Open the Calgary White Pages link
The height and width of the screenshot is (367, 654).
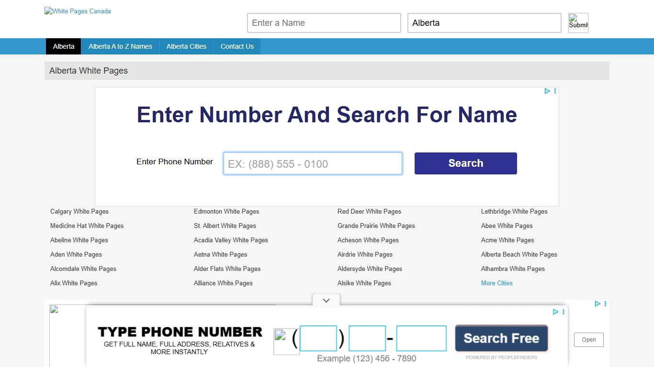click(79, 211)
